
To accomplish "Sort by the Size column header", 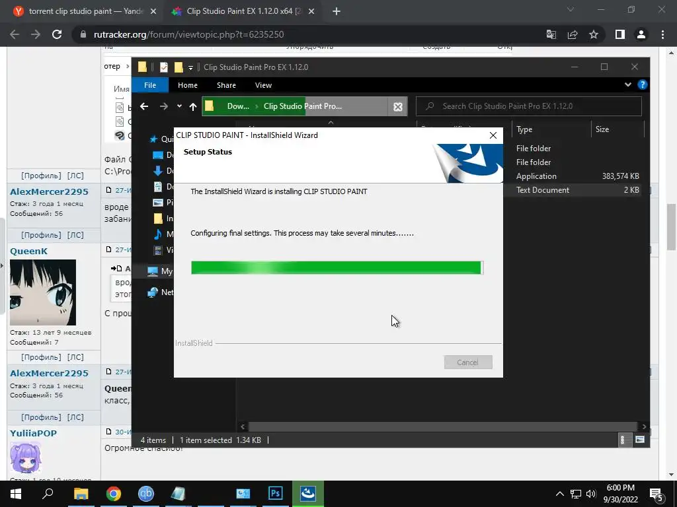I will click(617, 129).
